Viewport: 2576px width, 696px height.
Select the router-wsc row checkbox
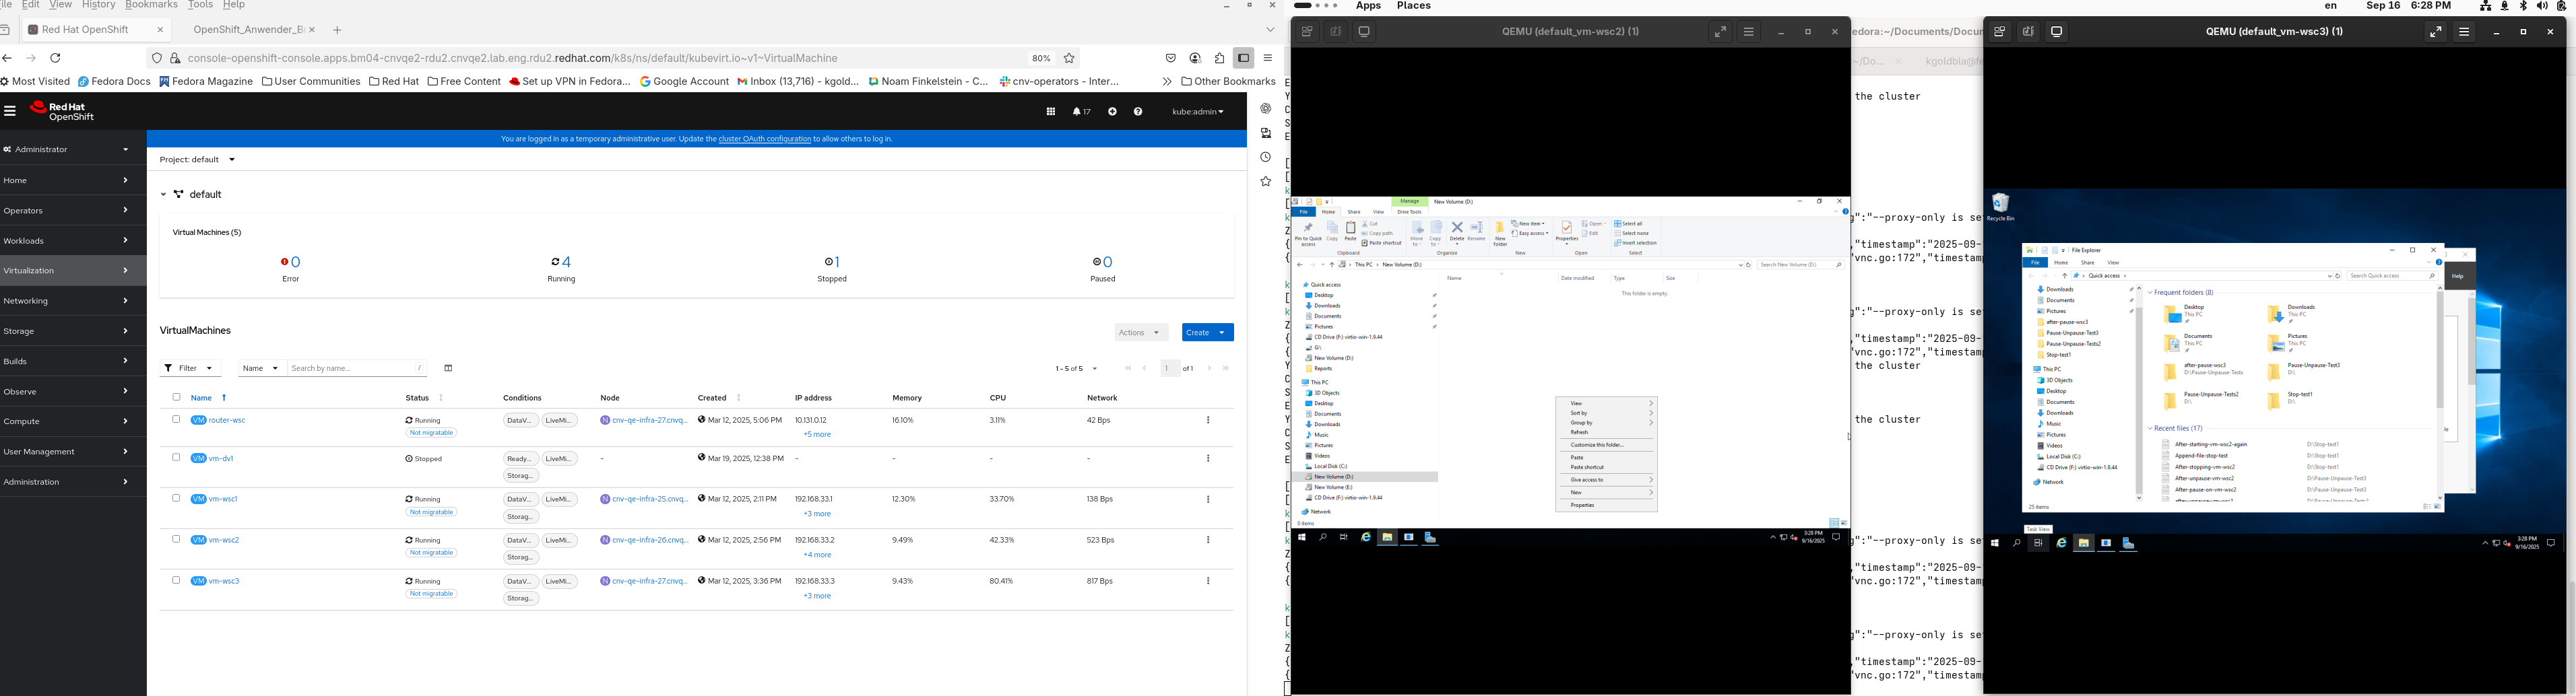click(x=176, y=419)
